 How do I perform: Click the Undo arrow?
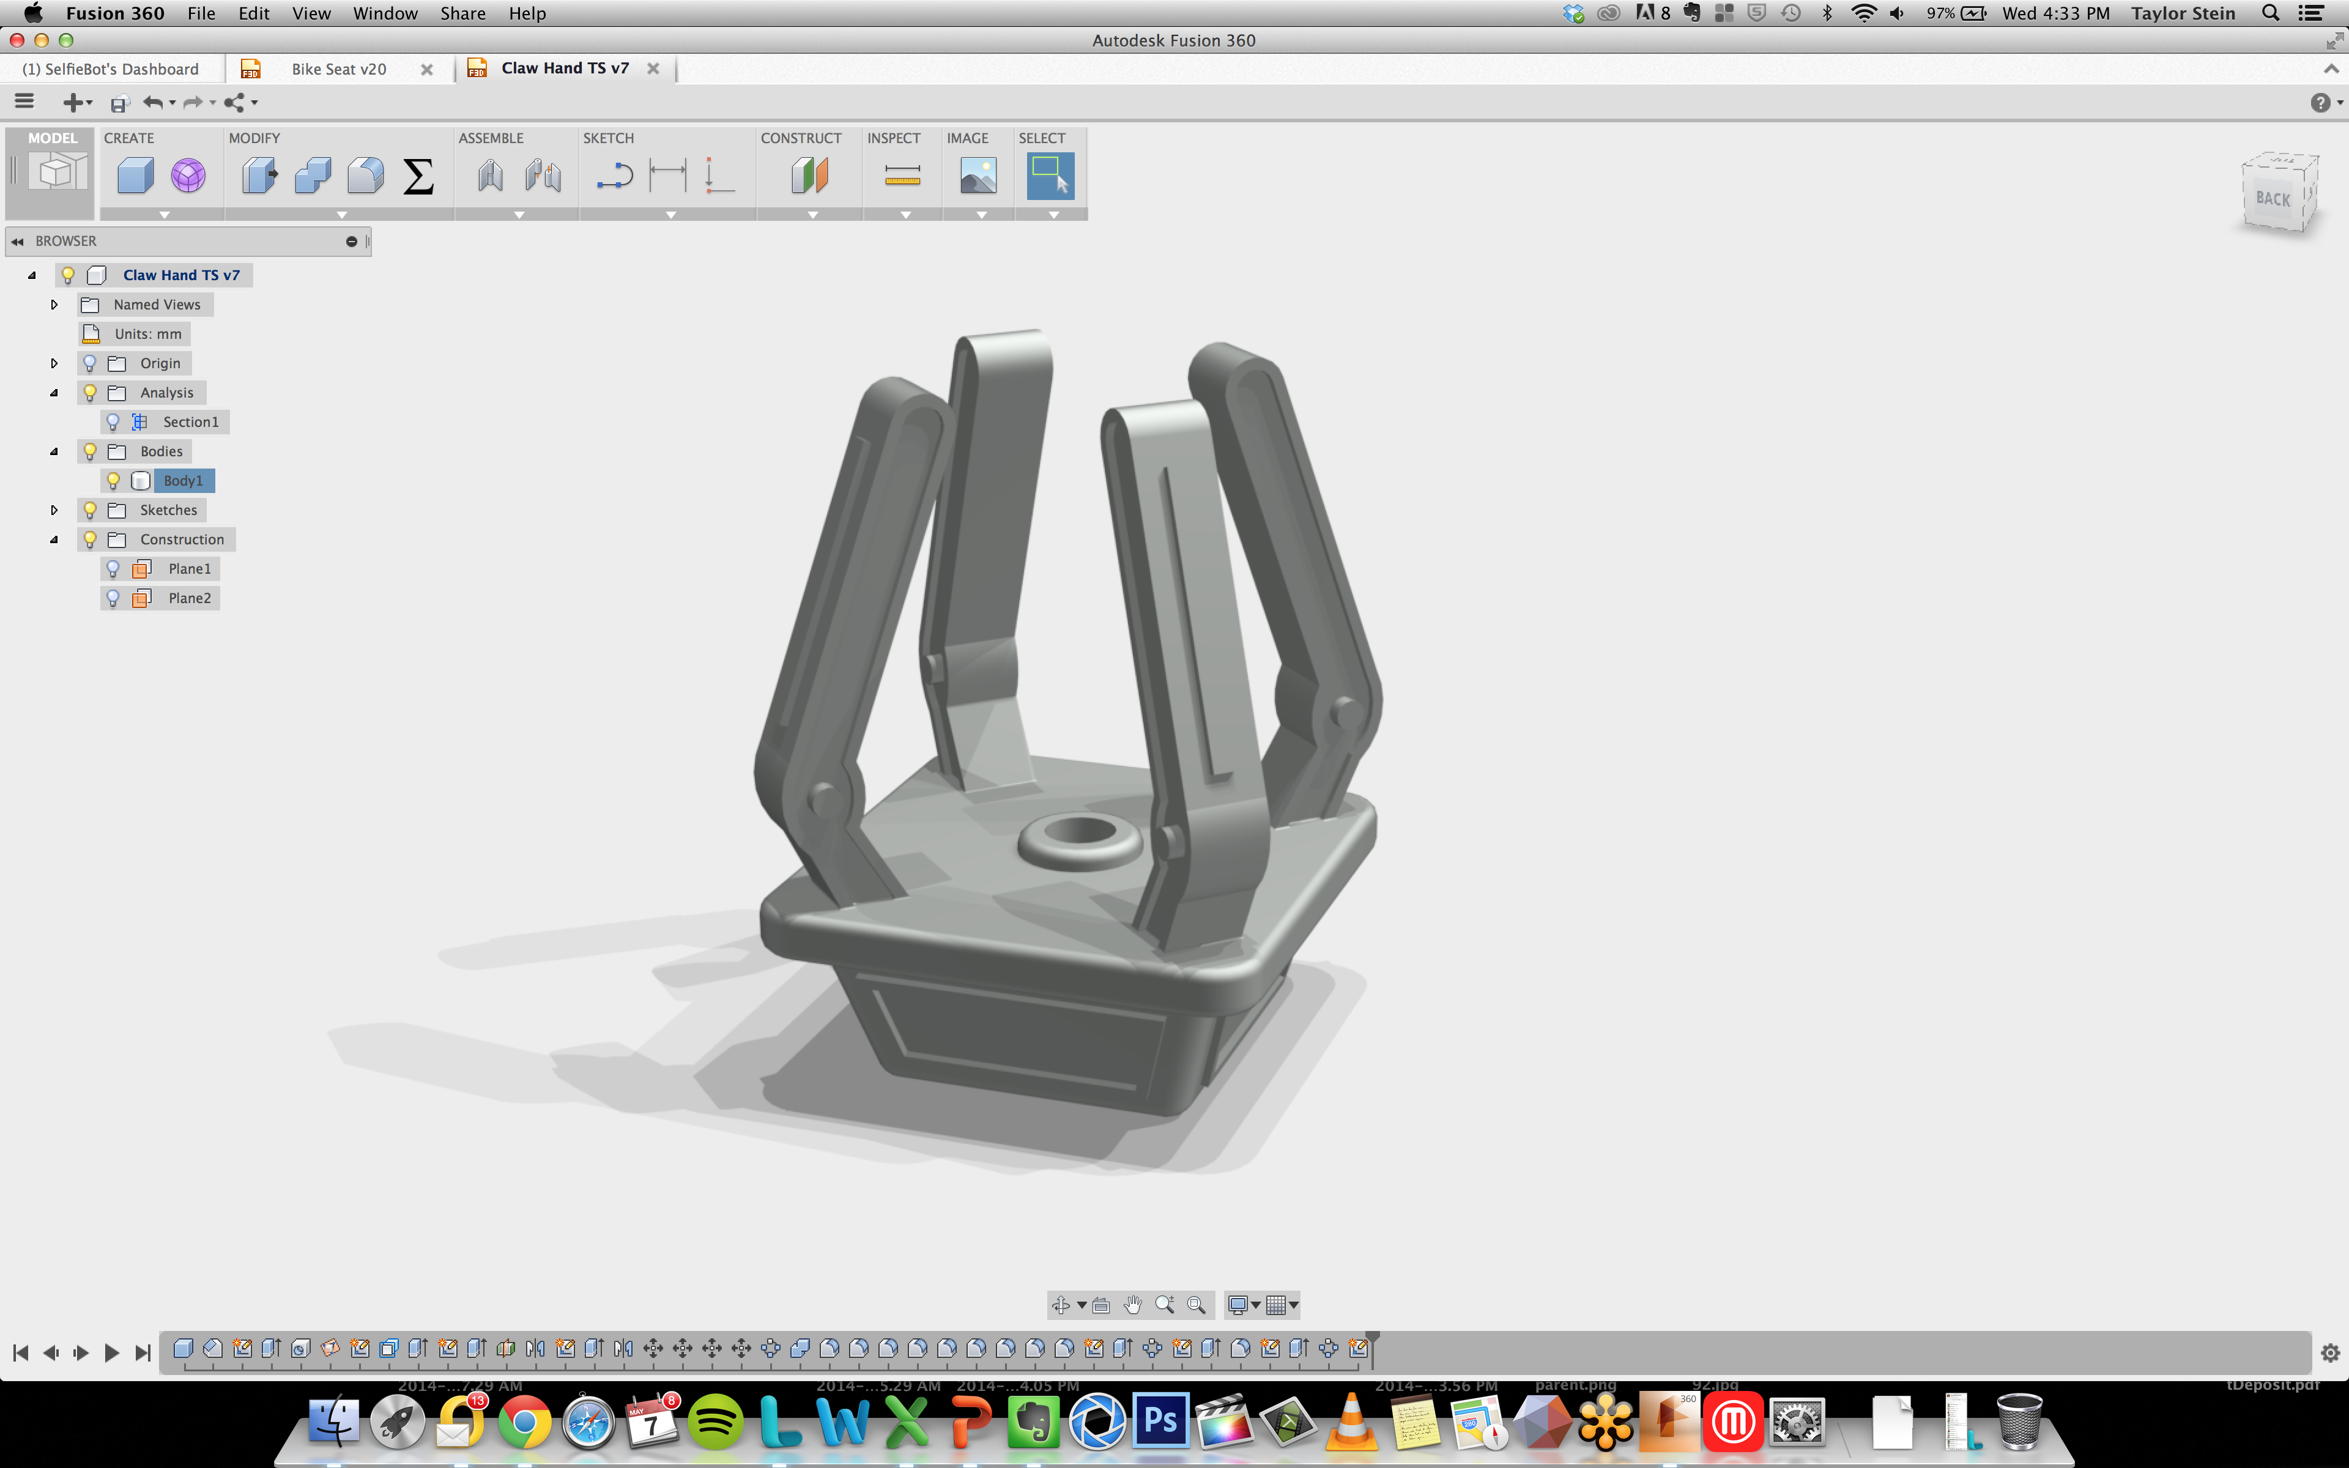coord(154,102)
